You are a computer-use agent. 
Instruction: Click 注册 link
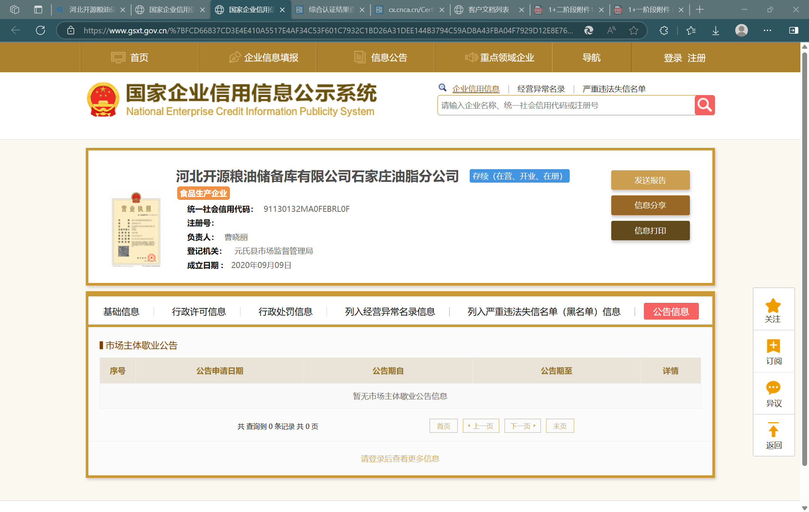pos(697,58)
